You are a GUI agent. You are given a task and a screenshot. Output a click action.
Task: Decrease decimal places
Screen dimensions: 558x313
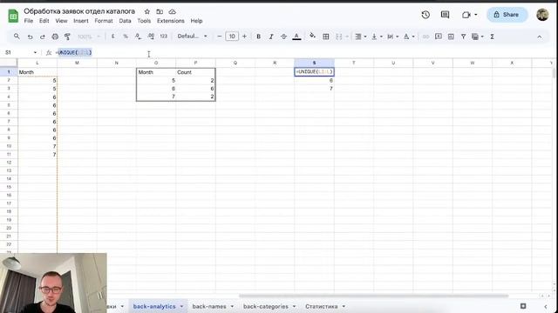pyautogui.click(x=138, y=37)
